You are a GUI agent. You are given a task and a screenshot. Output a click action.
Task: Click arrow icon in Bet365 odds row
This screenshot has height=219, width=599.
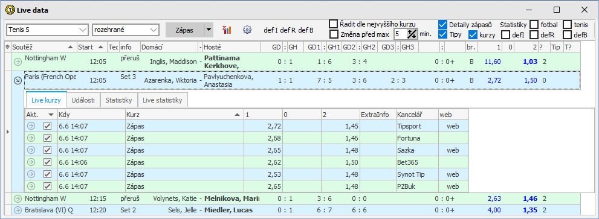coord(31,162)
